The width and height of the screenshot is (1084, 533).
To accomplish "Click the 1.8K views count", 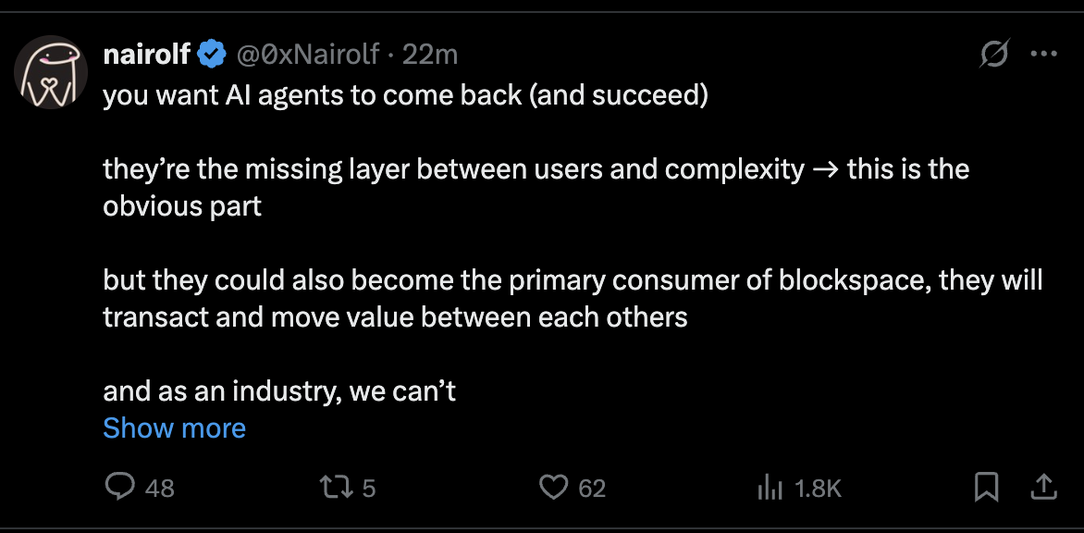I will [x=818, y=489].
